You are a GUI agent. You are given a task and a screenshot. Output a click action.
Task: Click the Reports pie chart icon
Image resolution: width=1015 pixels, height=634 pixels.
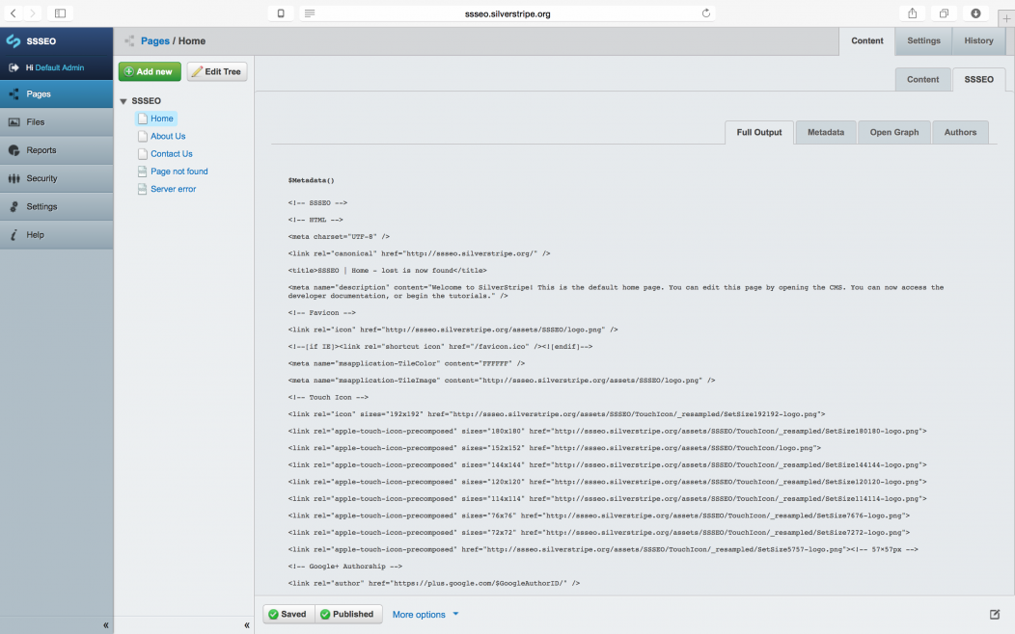pyautogui.click(x=14, y=150)
